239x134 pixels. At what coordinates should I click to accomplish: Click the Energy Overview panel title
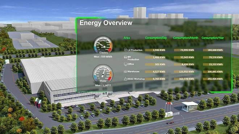(106, 23)
